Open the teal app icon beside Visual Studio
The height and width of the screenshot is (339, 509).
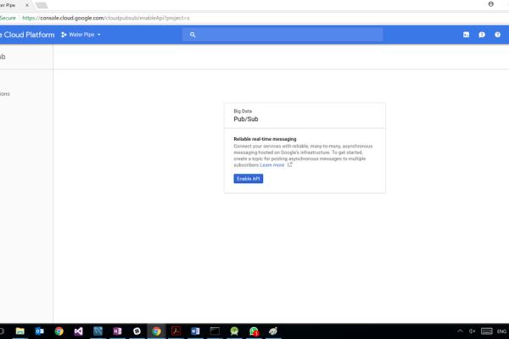(98, 331)
